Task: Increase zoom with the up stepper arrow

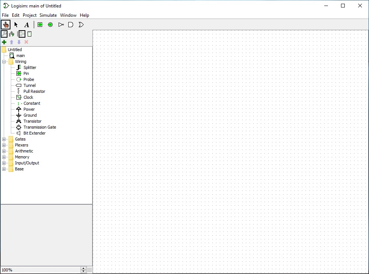Action: pyautogui.click(x=83, y=268)
